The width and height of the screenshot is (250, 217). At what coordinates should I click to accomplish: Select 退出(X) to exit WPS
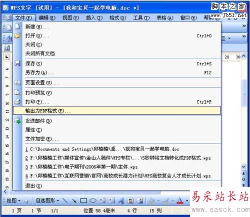coord(116,186)
